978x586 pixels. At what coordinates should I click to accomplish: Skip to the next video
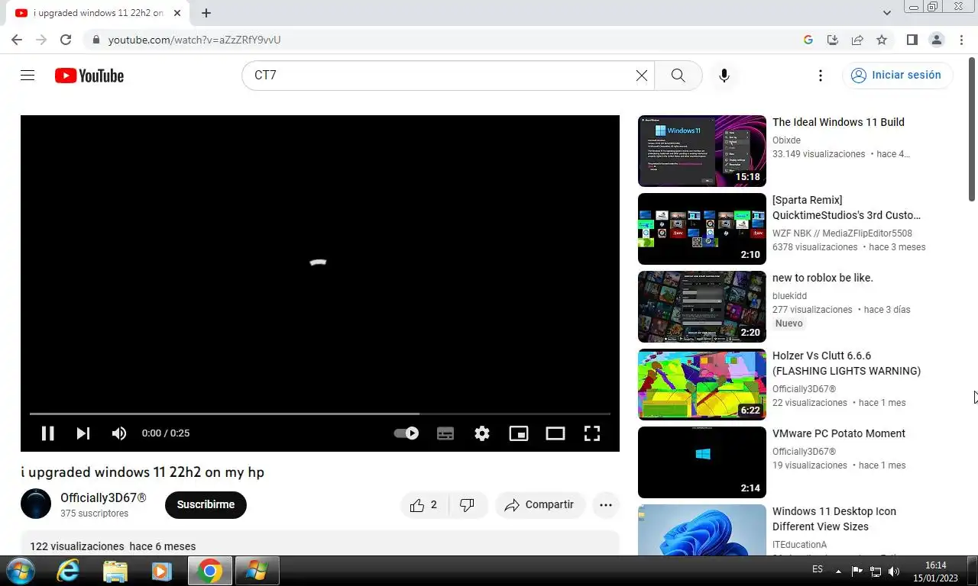point(83,433)
